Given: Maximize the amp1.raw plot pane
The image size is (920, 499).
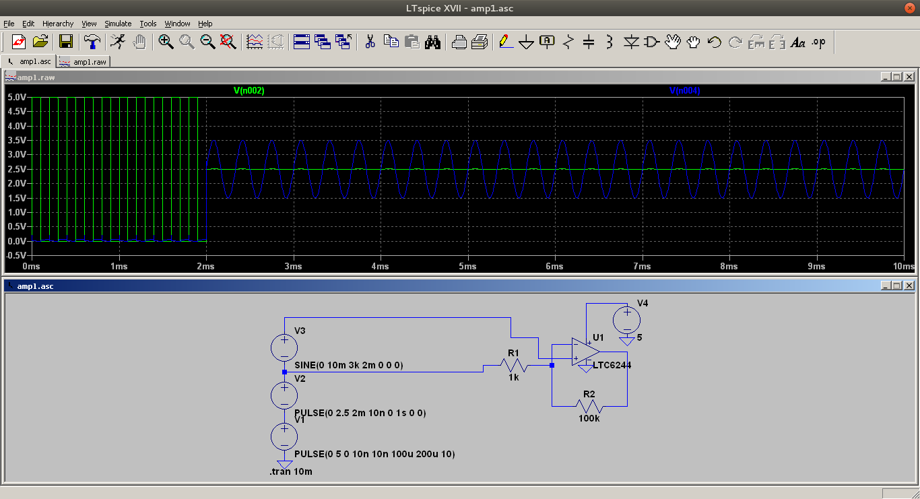Looking at the screenshot, I should click(896, 77).
